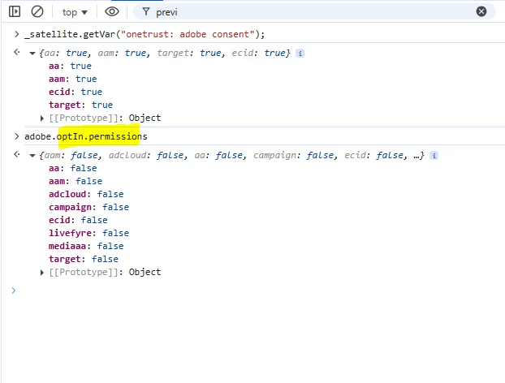Collapse the onetrust consent object result
Viewport: 505px width, 383px height.
(32, 54)
